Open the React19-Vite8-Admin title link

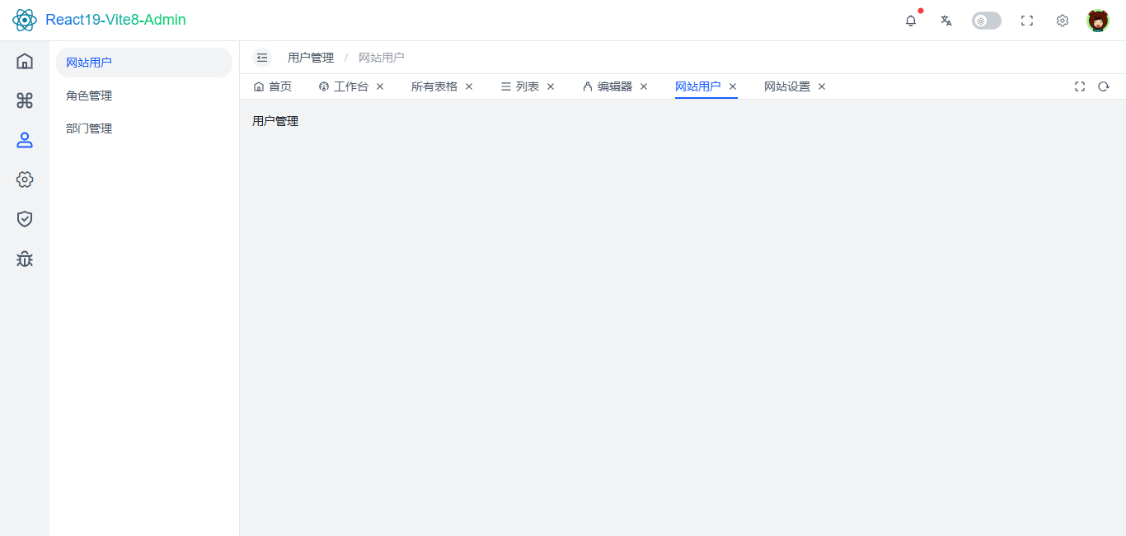point(115,20)
